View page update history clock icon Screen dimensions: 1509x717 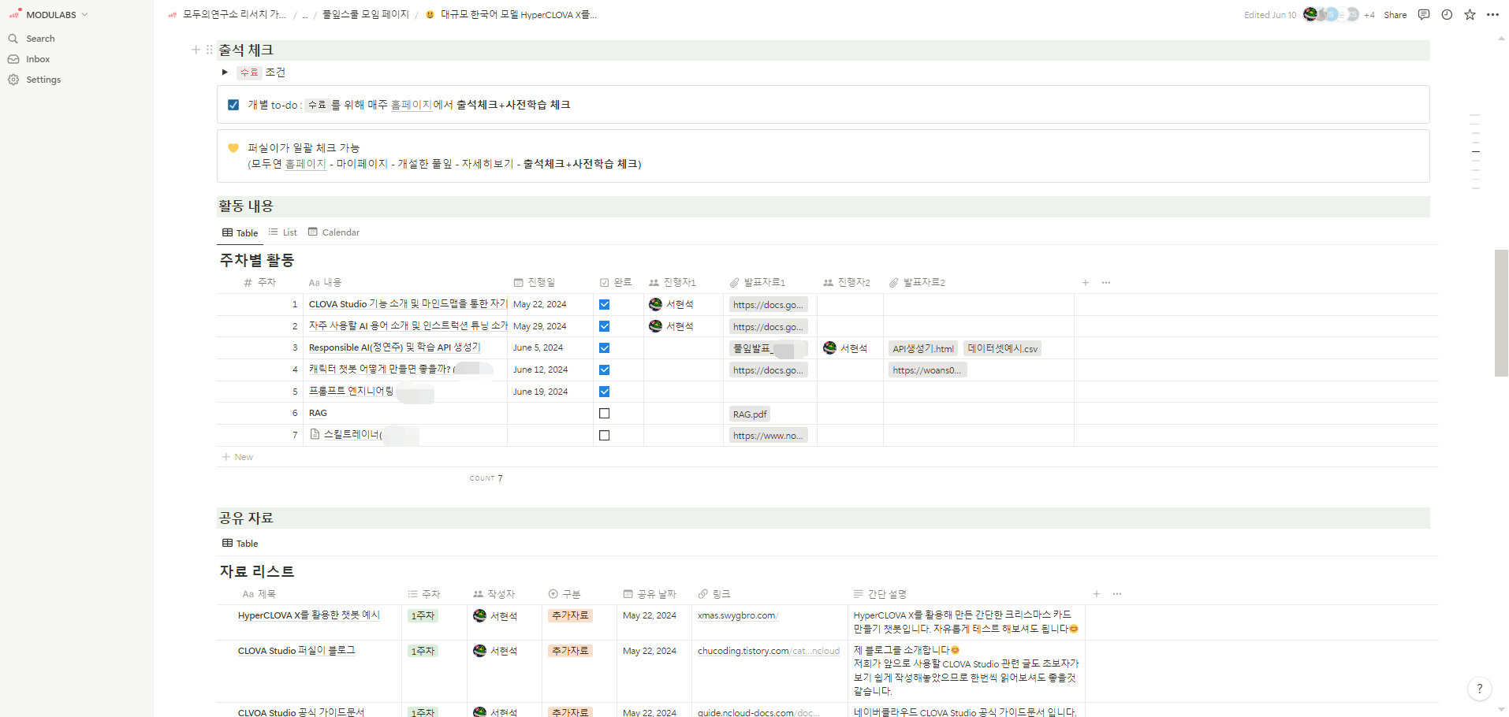[1447, 14]
